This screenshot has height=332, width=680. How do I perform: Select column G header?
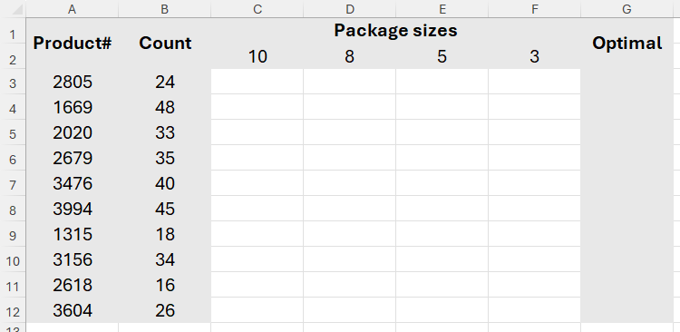627,9
